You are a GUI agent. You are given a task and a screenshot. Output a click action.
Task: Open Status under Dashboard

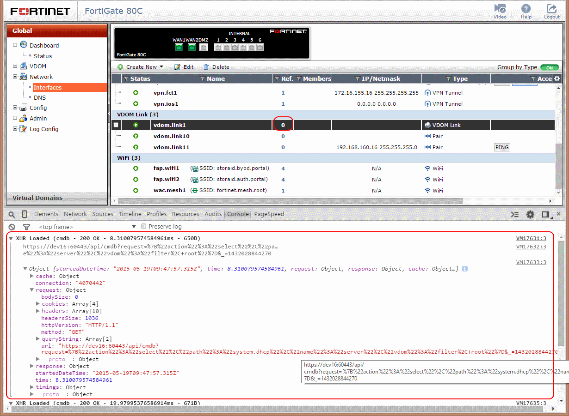43,56
